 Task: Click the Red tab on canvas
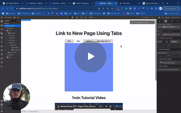click(x=69, y=41)
